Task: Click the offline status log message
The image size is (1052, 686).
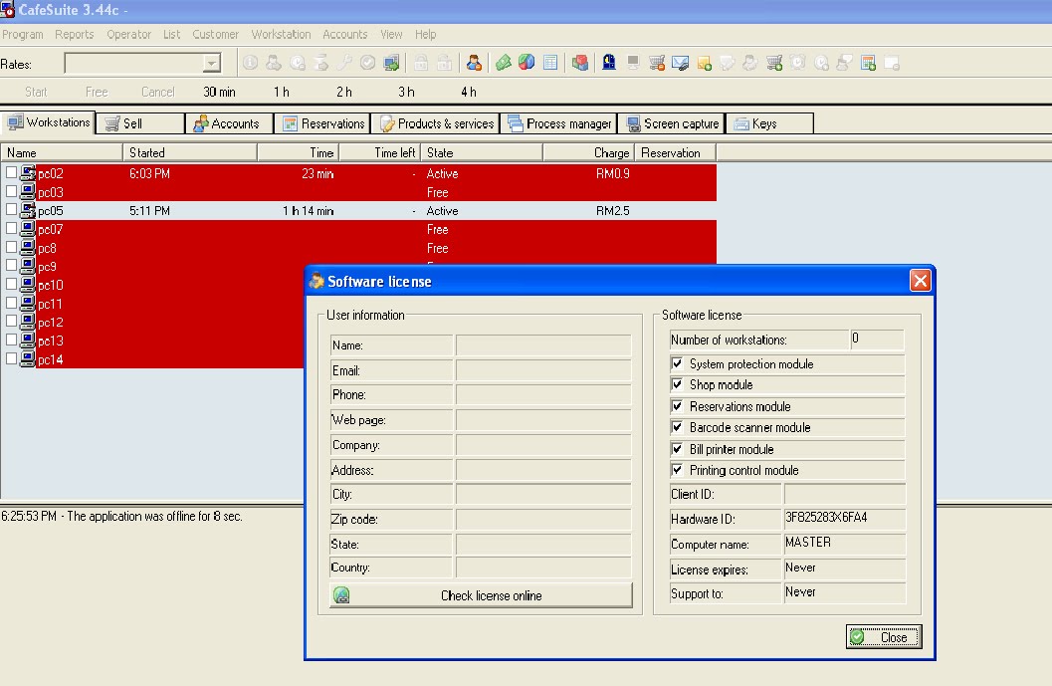Action: pyautogui.click(x=121, y=516)
